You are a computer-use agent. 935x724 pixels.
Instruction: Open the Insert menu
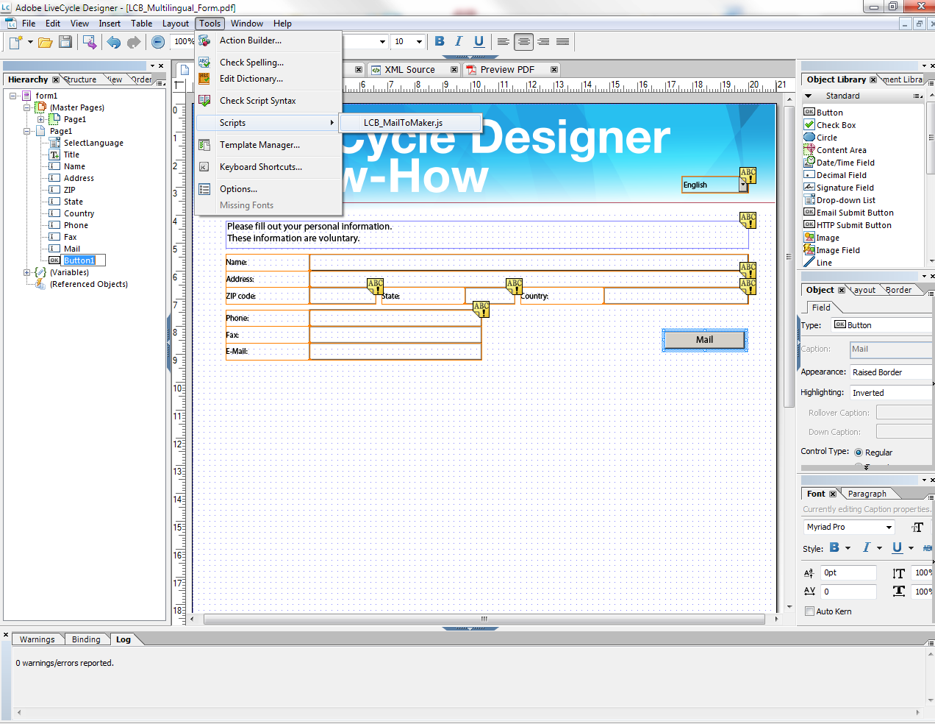110,24
